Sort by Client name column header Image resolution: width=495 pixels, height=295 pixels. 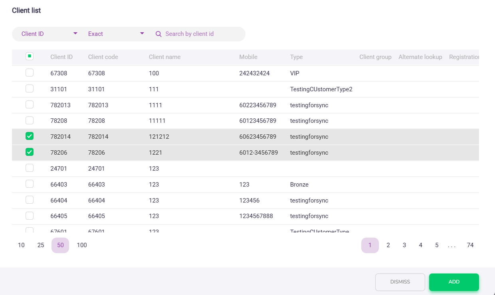[164, 57]
